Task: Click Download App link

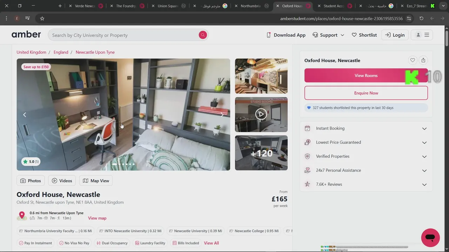Action: click(286, 35)
